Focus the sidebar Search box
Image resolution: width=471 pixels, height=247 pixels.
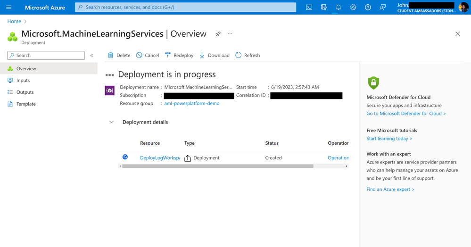pyautogui.click(x=46, y=55)
